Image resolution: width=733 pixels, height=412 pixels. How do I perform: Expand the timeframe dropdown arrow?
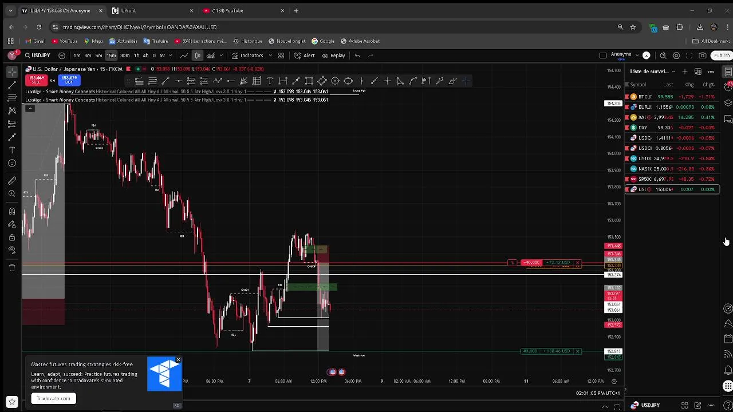coord(171,56)
